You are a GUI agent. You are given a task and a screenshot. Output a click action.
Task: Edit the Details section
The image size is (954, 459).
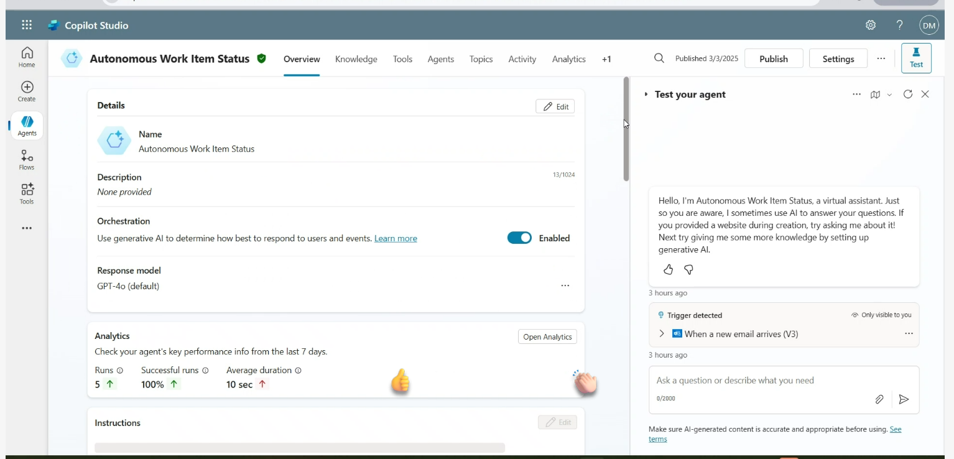tap(555, 106)
